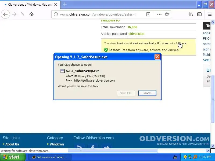Toggle reader view in address bar
The image size is (215, 161).
coord(148,14)
